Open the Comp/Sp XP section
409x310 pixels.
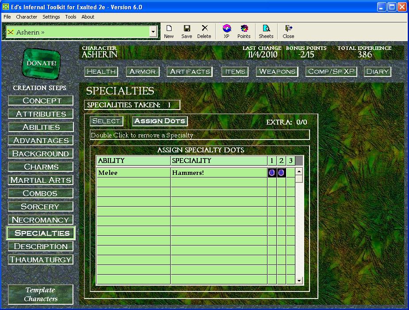pos(331,72)
